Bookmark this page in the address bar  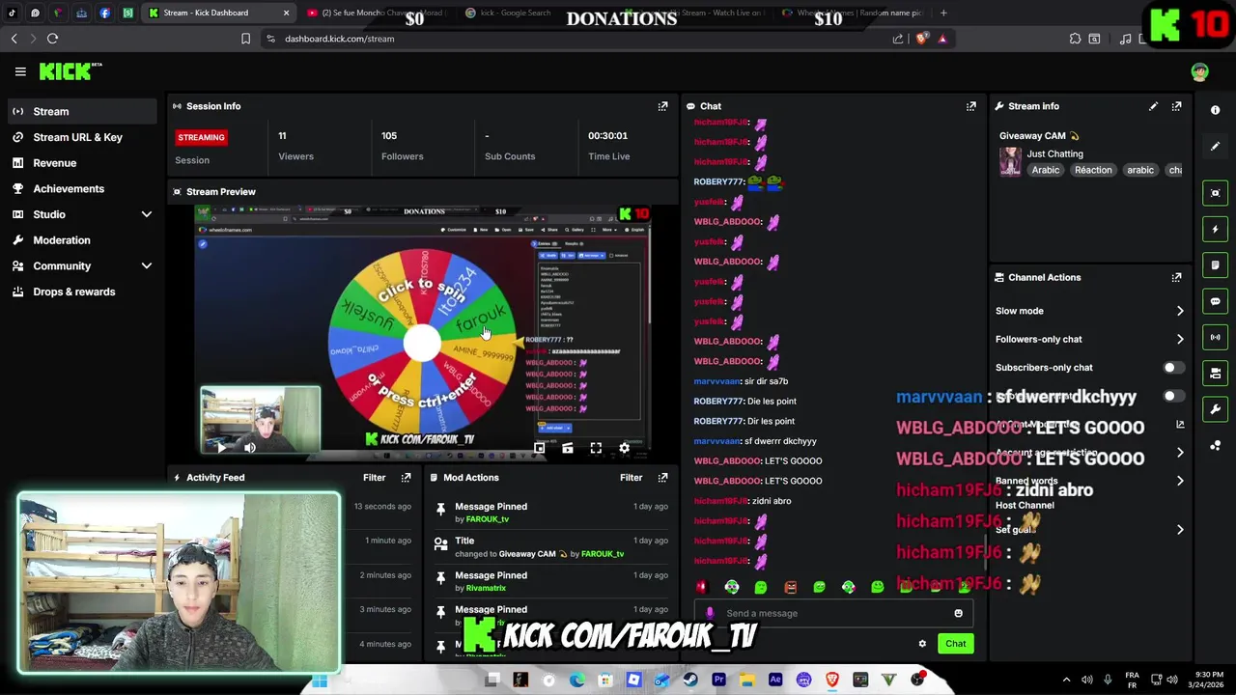(245, 39)
